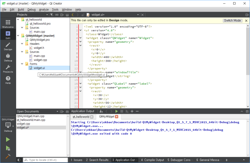The width and height of the screenshot is (250, 163).
Task: Switch to Edit mode in the sidebar
Action: (8, 35)
